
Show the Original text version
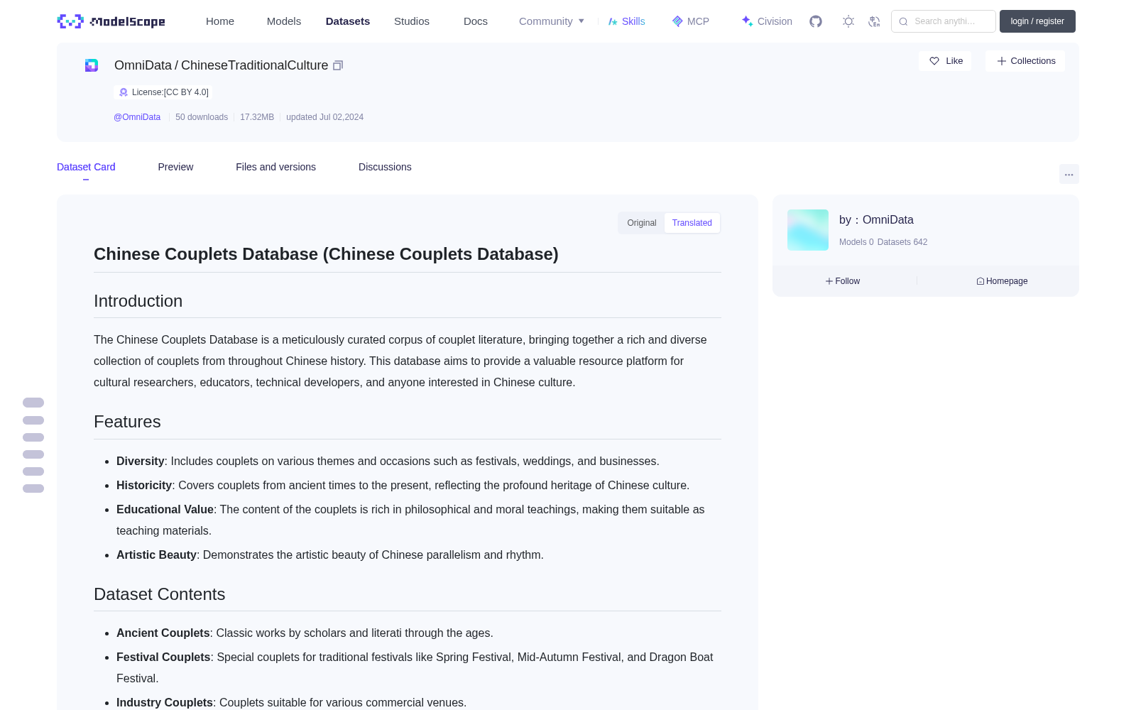coord(642,223)
